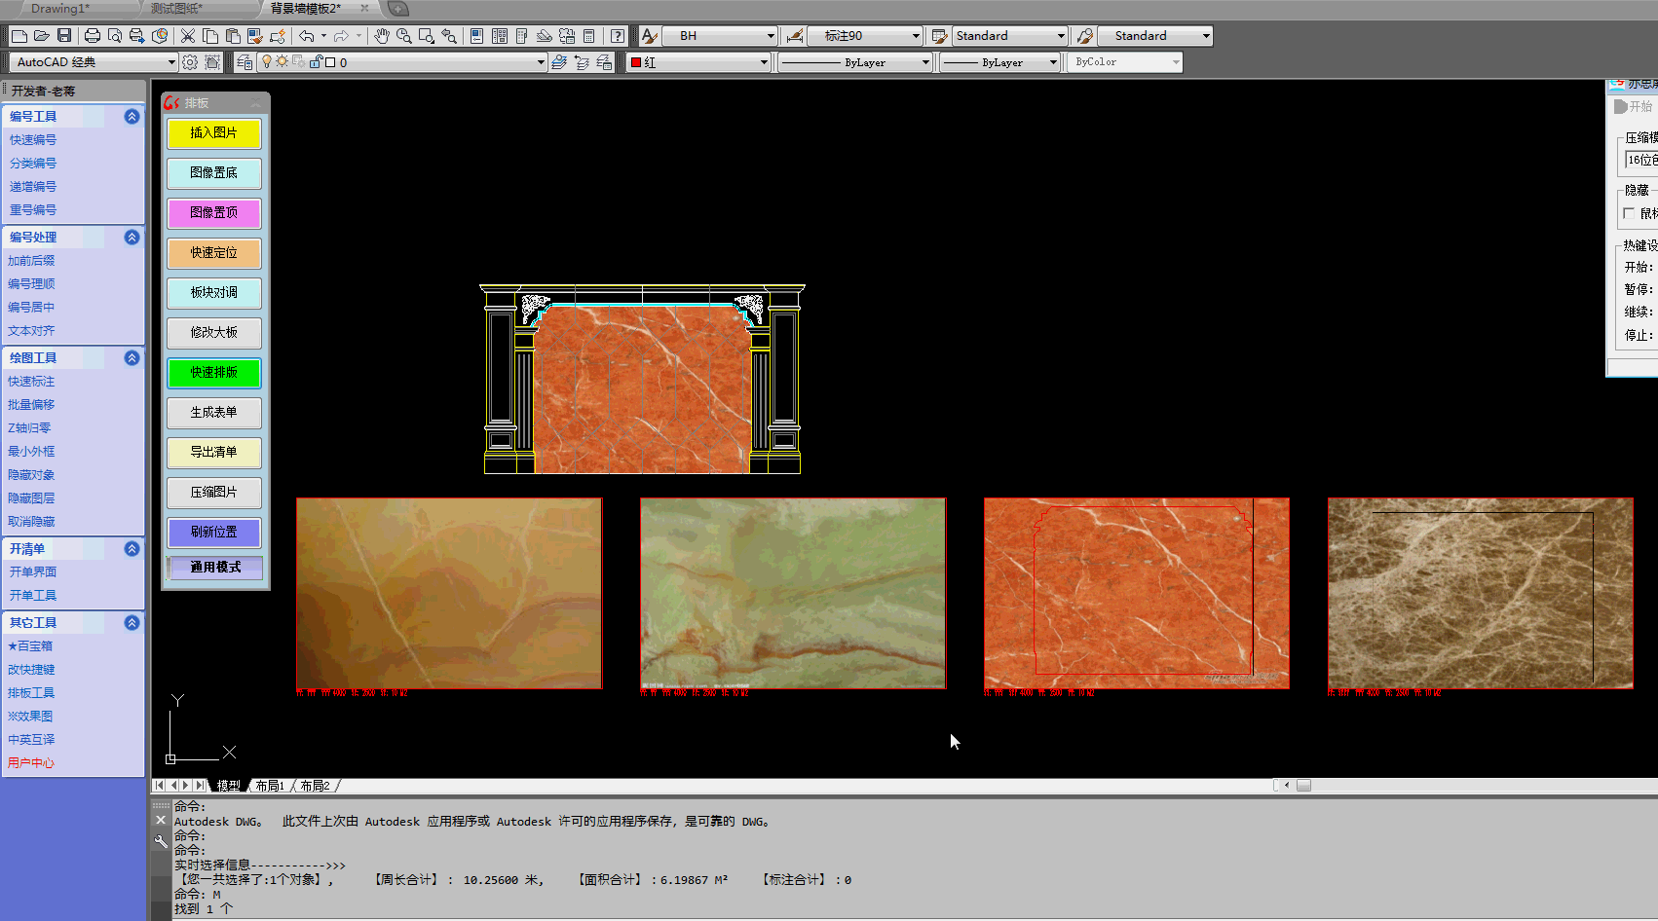Click the workspace settings gear icon
The image size is (1658, 921).
point(190,62)
